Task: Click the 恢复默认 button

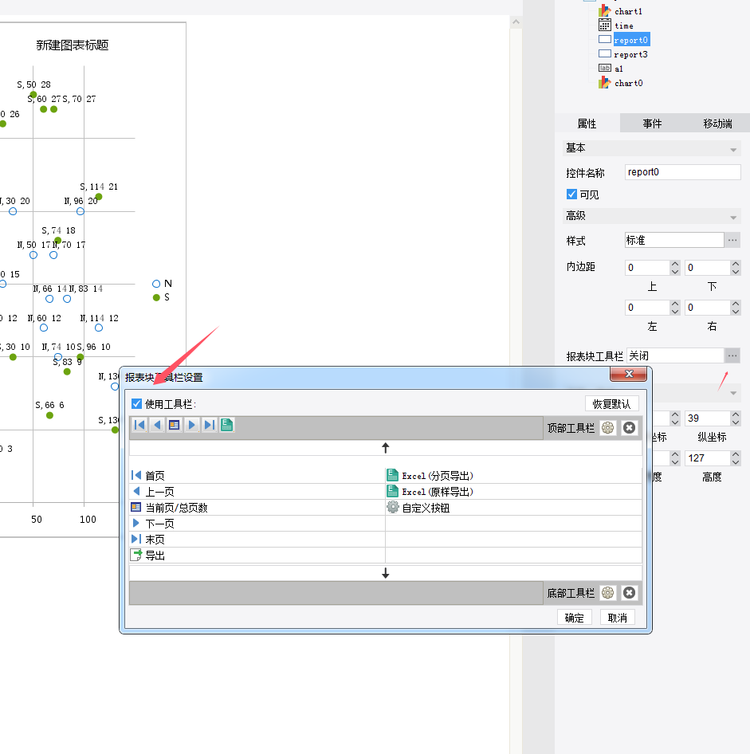Action: (611, 403)
